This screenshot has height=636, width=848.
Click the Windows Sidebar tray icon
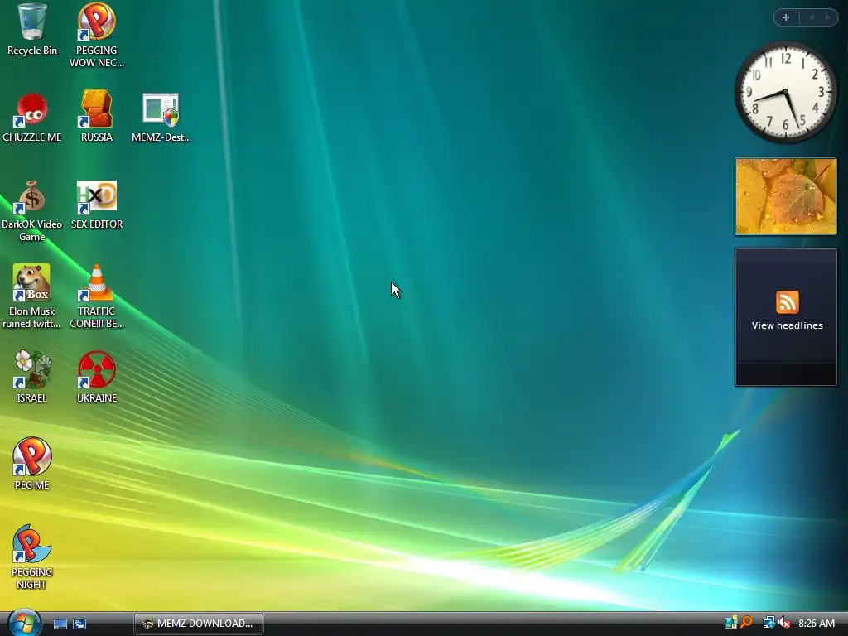coord(730,623)
